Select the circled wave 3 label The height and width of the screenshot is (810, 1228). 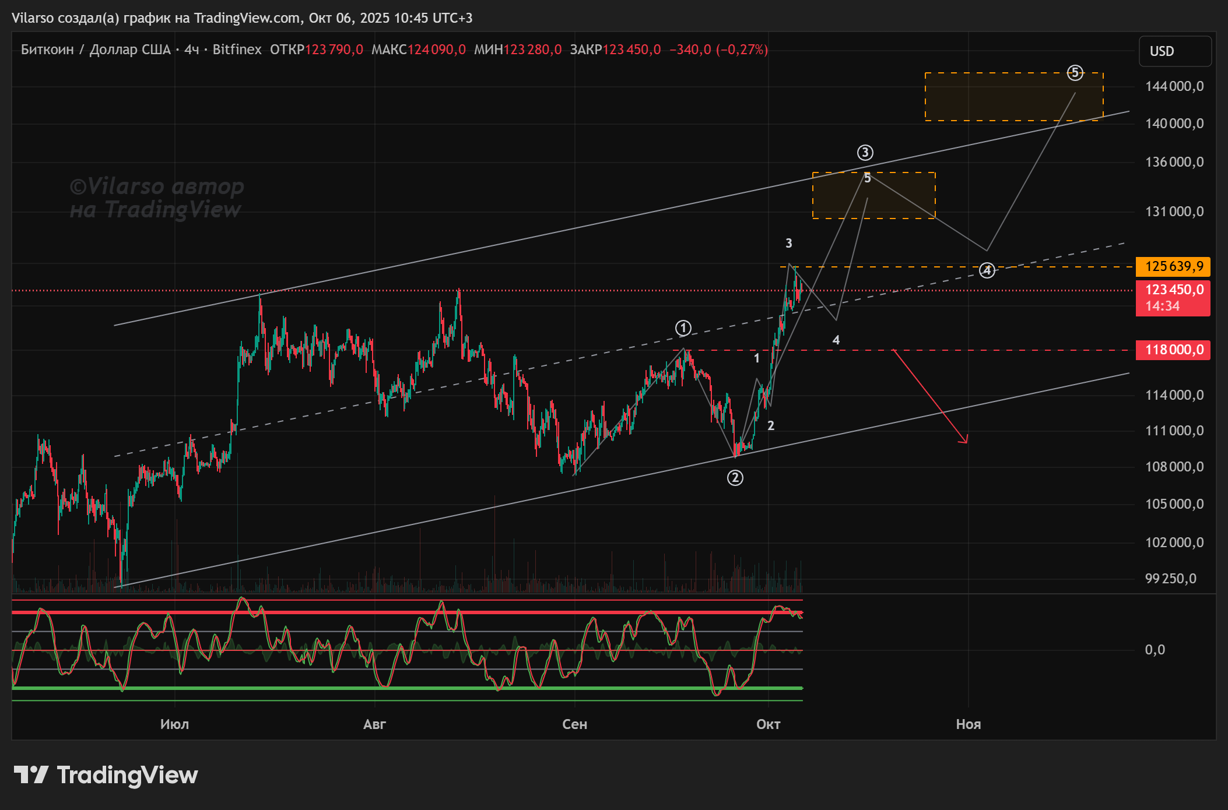[865, 153]
